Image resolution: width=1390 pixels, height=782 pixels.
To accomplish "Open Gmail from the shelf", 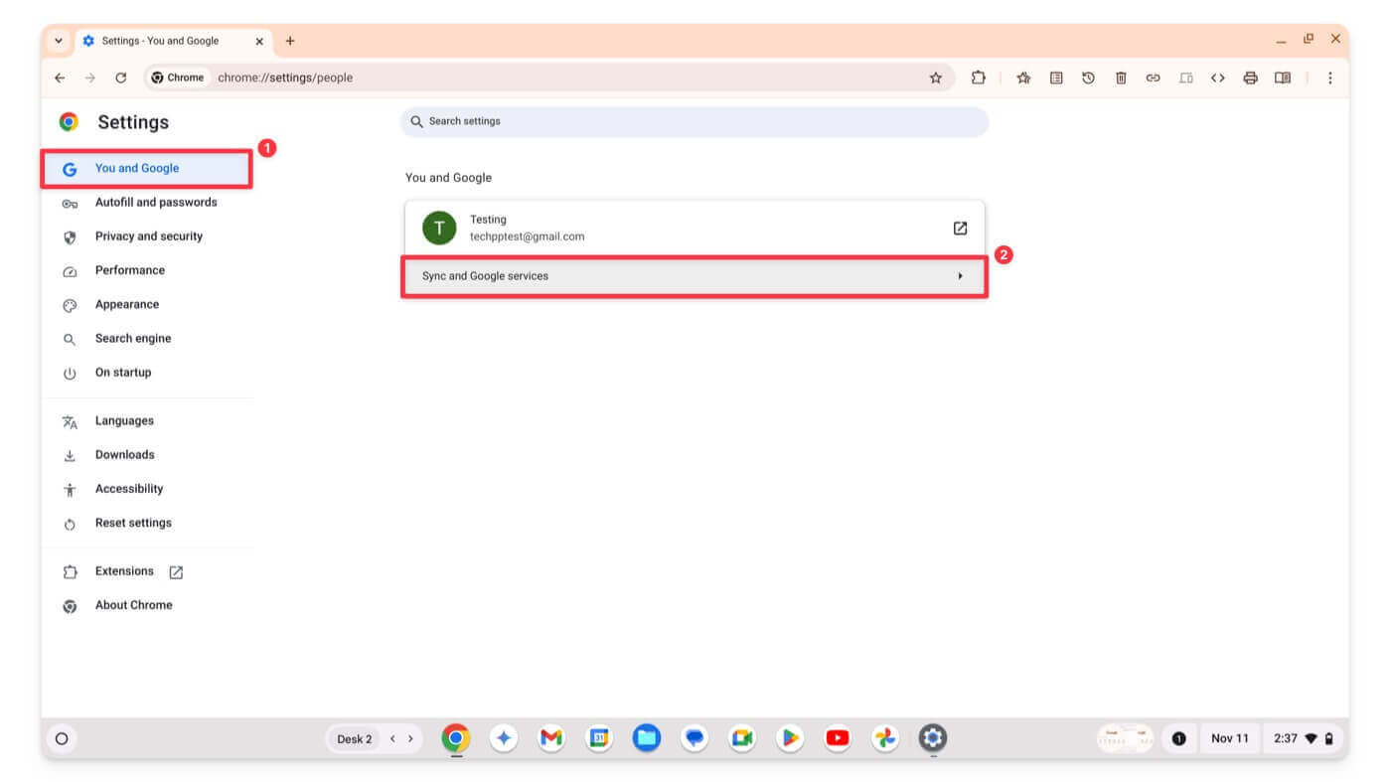I will (x=551, y=738).
